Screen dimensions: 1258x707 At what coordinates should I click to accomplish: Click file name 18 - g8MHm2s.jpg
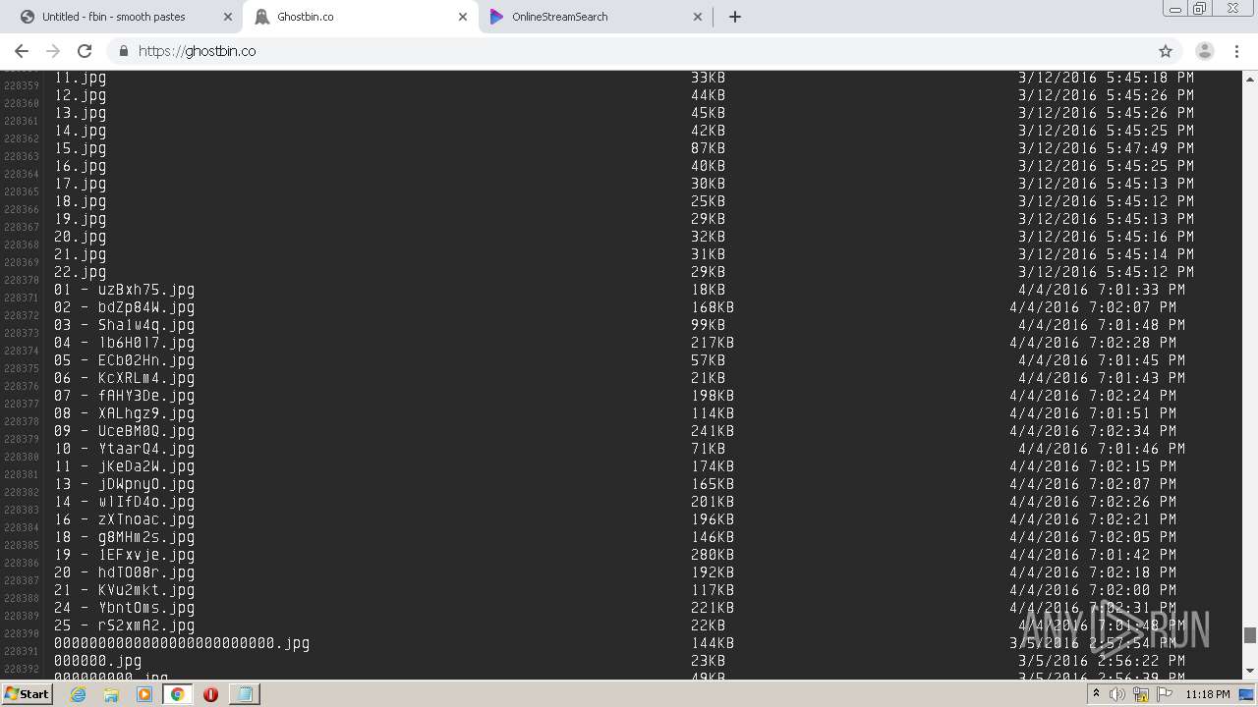pyautogui.click(x=125, y=537)
